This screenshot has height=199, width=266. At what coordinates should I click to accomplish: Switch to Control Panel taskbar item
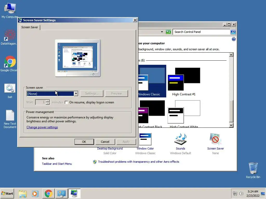tap(61, 194)
